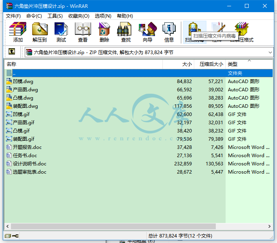The height and width of the screenshot is (243, 277).
Task: Click the WinRAR icon in title bar
Action: [x=9, y=6]
